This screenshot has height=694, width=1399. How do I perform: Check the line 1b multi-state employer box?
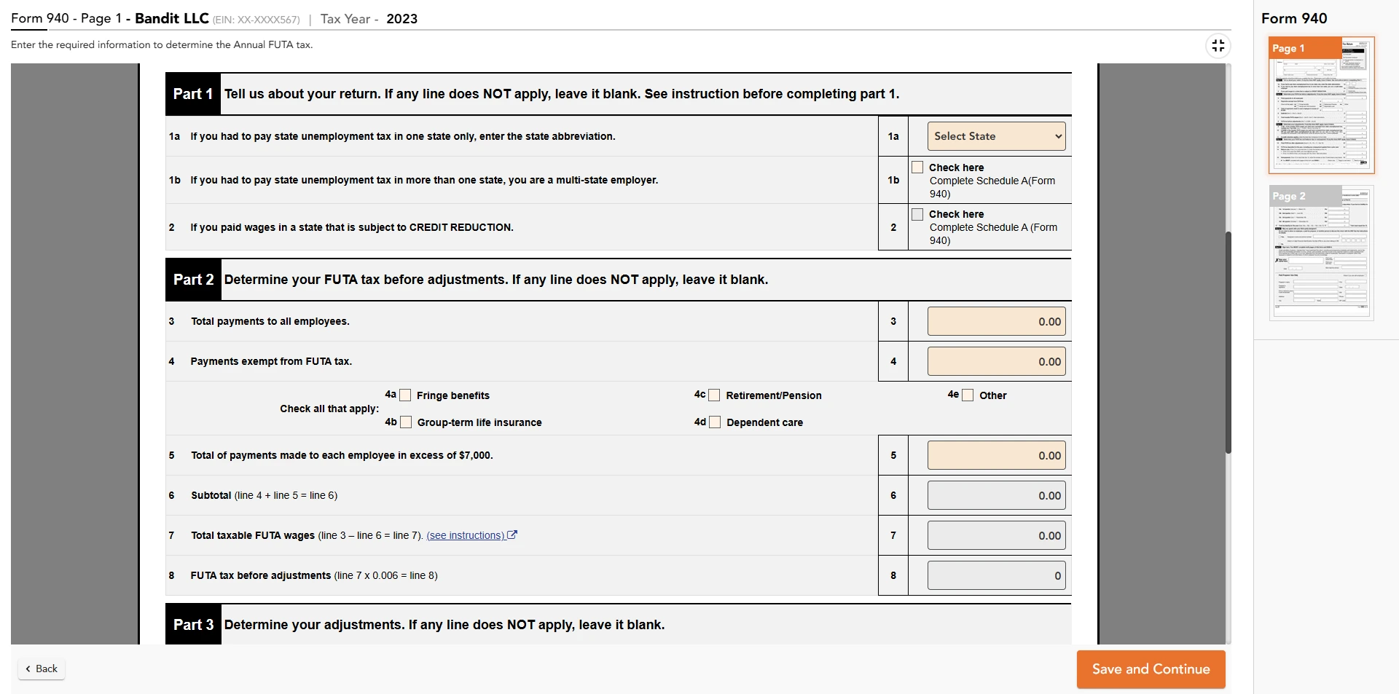(917, 167)
